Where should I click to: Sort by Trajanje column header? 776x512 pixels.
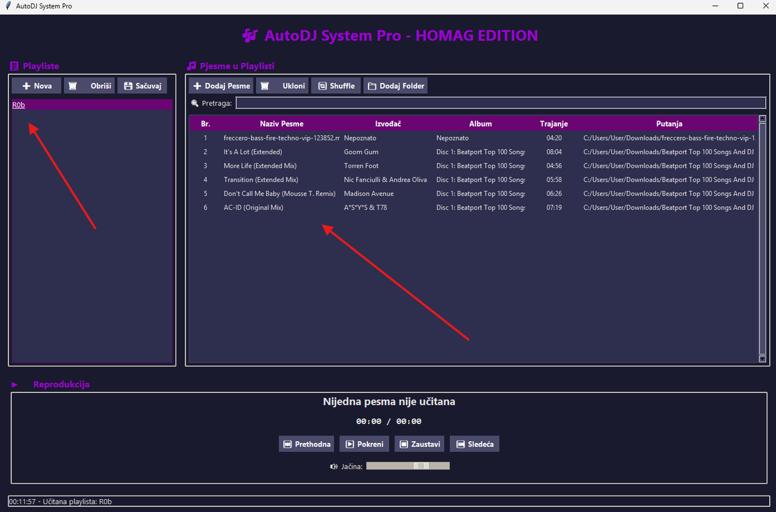tap(554, 124)
